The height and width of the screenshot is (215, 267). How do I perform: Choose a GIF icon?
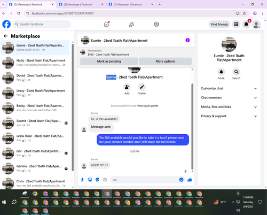105,180
